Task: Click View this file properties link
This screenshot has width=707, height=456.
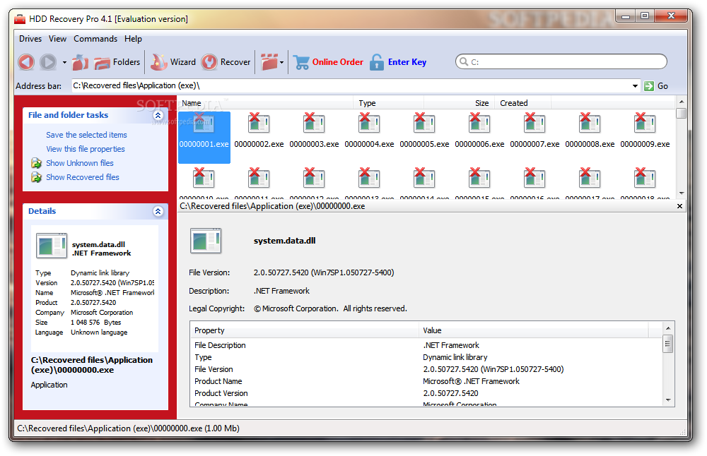Action: pos(86,148)
